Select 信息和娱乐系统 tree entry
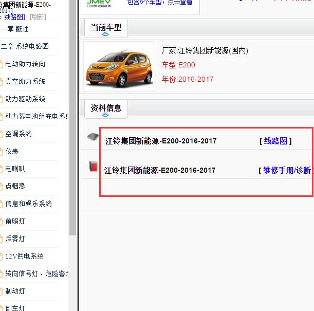Viewport: 314px width, 311px height. 28,204
